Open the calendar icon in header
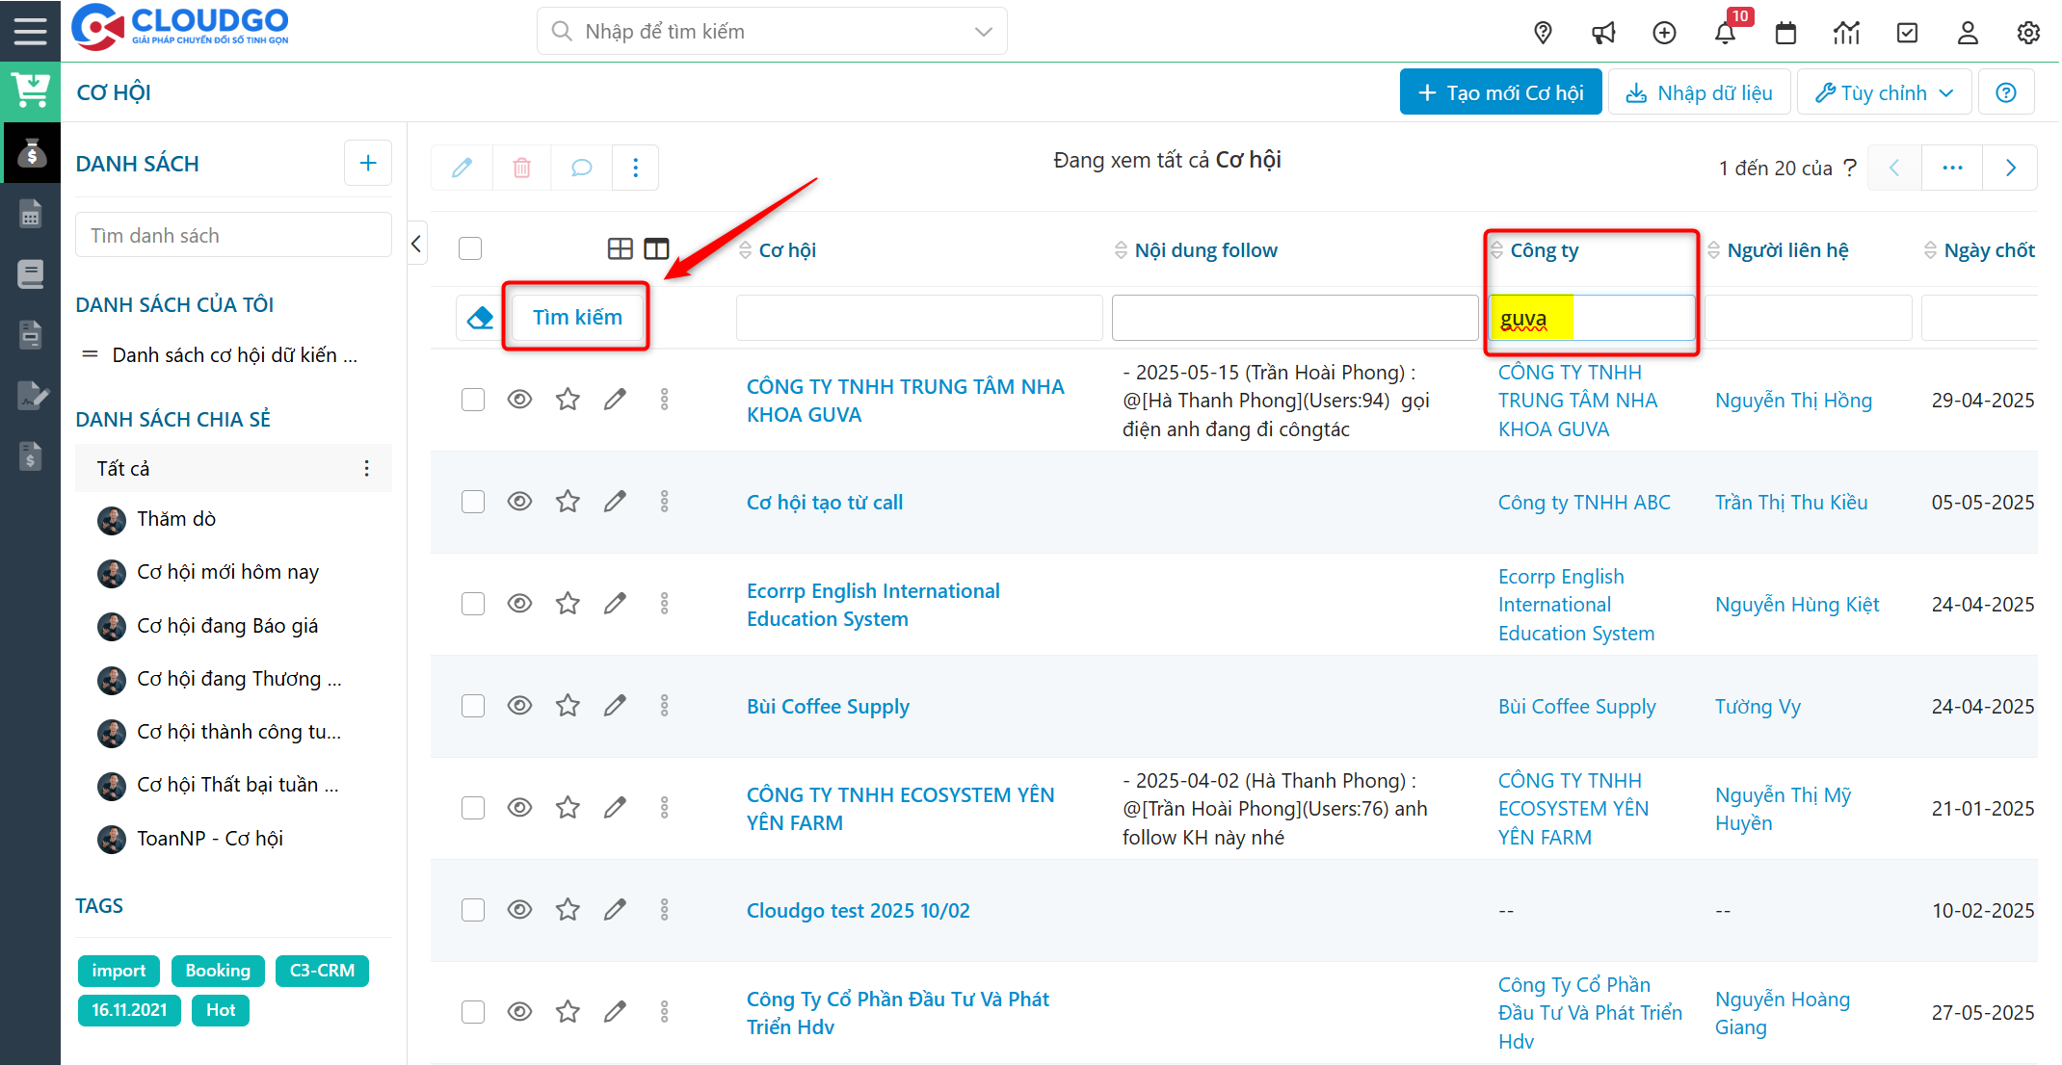2062x1065 pixels. (x=1785, y=33)
